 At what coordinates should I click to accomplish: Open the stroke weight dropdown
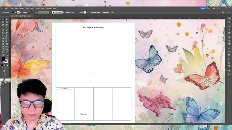[36, 13]
